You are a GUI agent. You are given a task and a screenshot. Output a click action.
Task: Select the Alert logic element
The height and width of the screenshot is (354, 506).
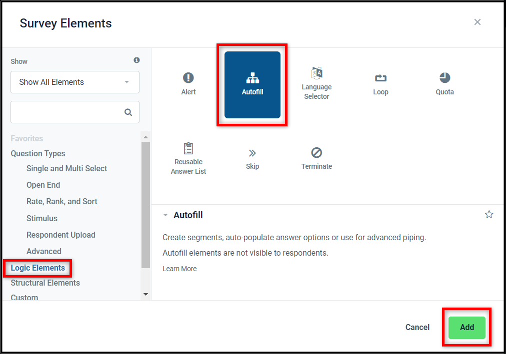(x=188, y=84)
